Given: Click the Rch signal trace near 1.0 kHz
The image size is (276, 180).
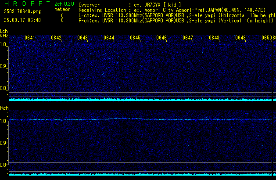Looking at the screenshot, I should [140, 119].
